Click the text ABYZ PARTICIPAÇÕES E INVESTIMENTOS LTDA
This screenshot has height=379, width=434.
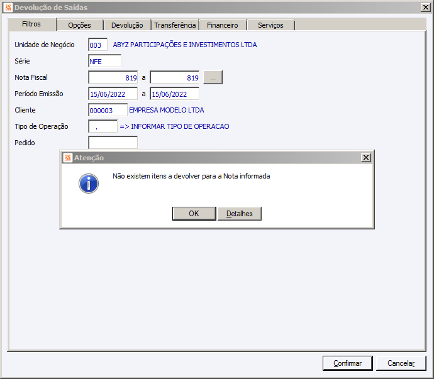tap(185, 45)
